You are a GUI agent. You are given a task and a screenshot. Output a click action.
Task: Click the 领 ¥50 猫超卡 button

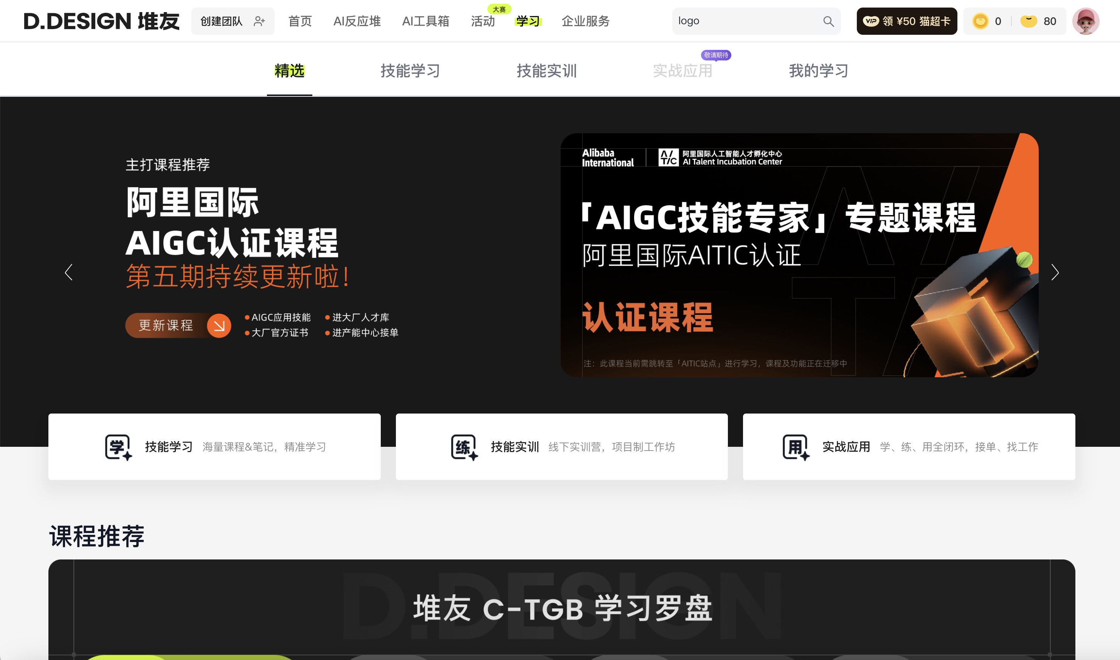(906, 21)
